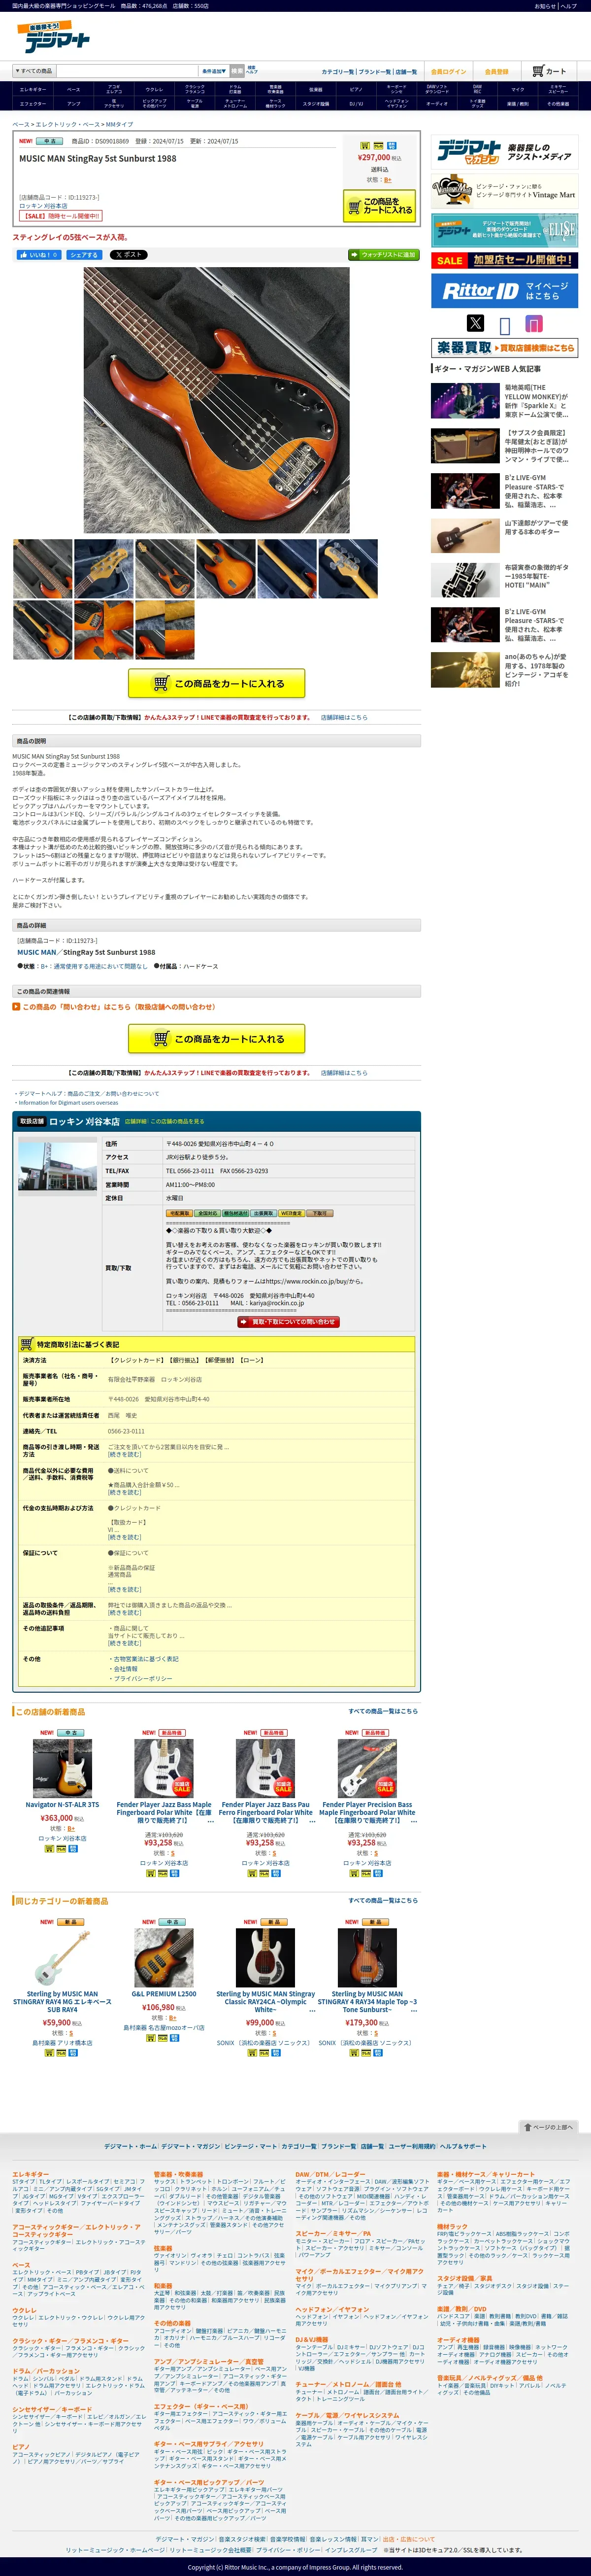The image size is (591, 2576).
Task: Expand 続きを読む under 保証について
Action: click(x=125, y=1589)
